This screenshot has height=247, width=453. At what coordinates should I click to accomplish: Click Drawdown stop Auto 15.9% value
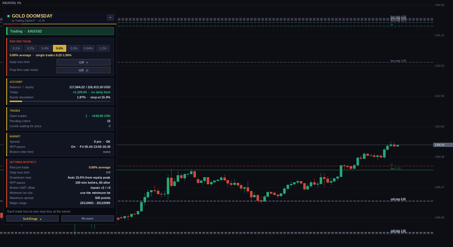[89, 177]
